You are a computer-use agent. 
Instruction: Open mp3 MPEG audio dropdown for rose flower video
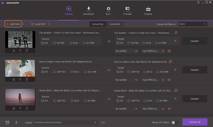click(154, 80)
